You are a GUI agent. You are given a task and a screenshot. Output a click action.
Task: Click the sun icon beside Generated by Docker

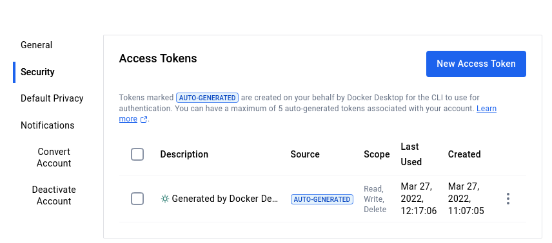pyautogui.click(x=164, y=199)
